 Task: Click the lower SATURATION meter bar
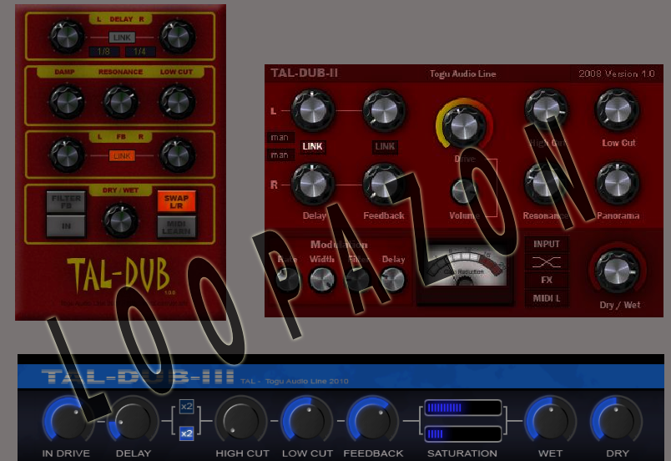[462, 434]
